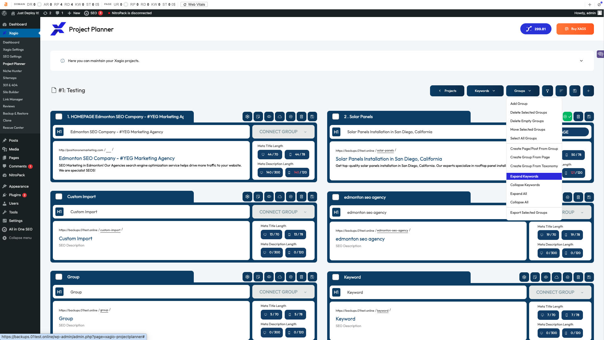Click AI icon of left Group card
This screenshot has width=604, height=340.
tap(291, 277)
